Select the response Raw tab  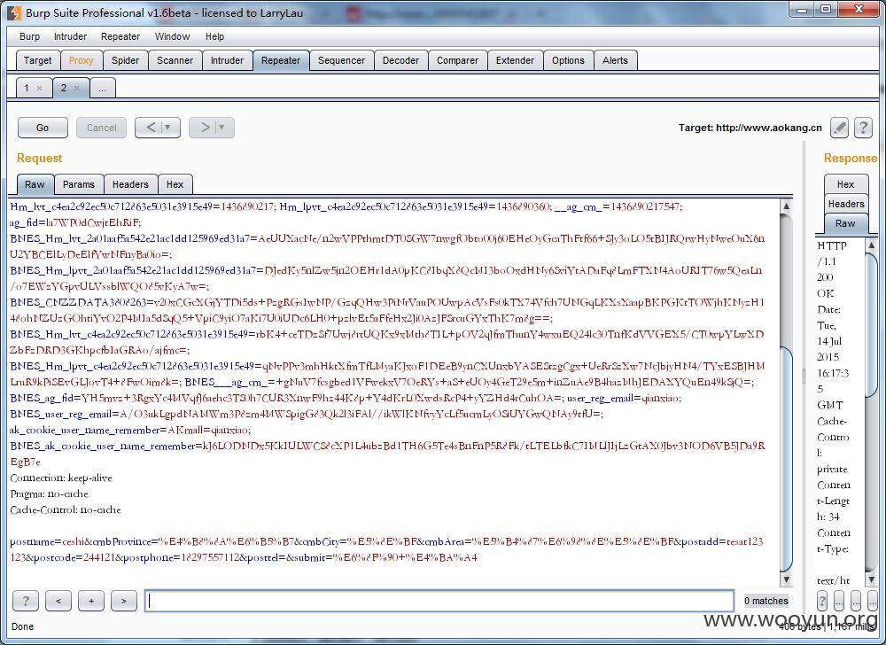846,223
